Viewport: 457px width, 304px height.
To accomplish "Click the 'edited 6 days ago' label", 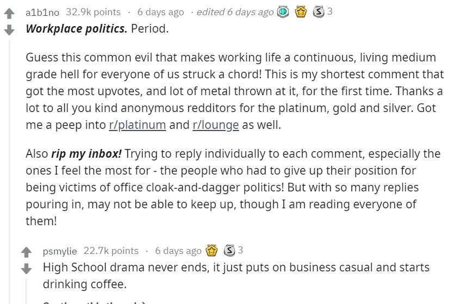I will [235, 12].
